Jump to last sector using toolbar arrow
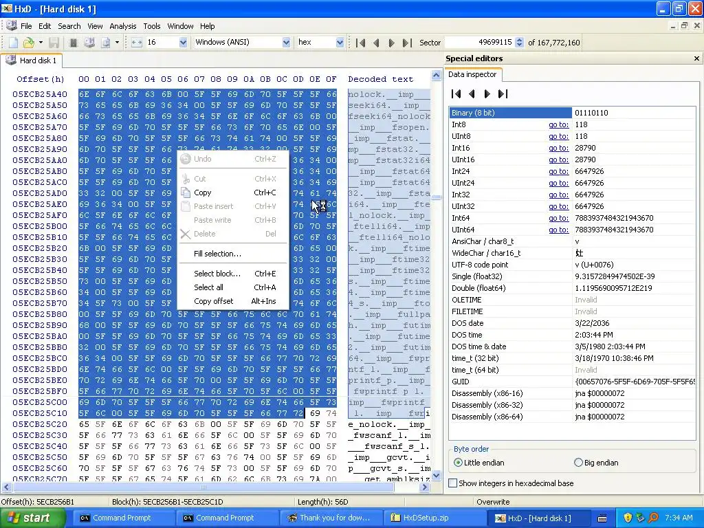Image resolution: width=704 pixels, height=528 pixels. pos(407,43)
